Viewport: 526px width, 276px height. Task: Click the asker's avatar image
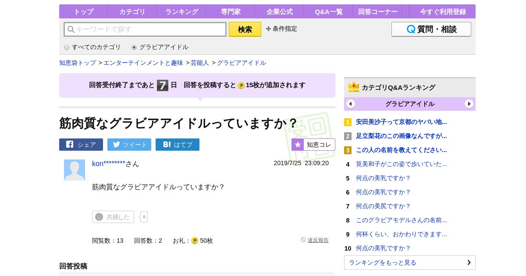click(x=75, y=170)
